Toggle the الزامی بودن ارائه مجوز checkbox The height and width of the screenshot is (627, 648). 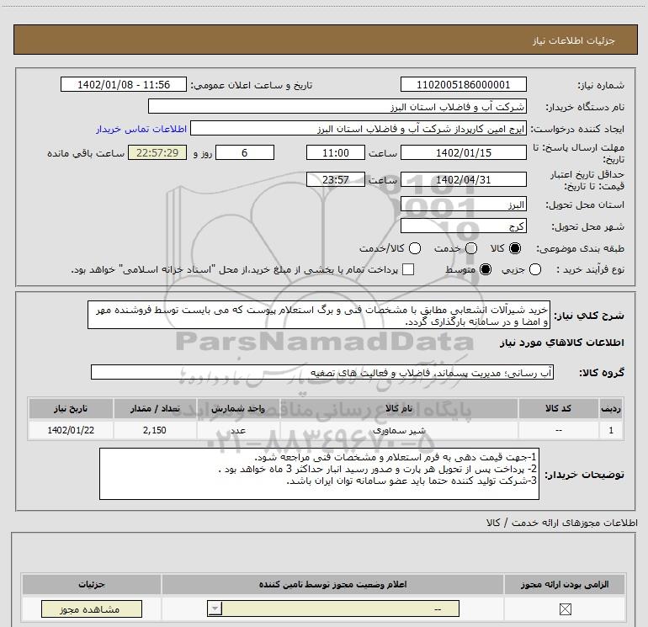[565, 608]
